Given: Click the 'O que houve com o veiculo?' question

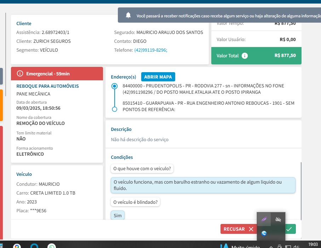Looking at the screenshot, I should point(142,169).
